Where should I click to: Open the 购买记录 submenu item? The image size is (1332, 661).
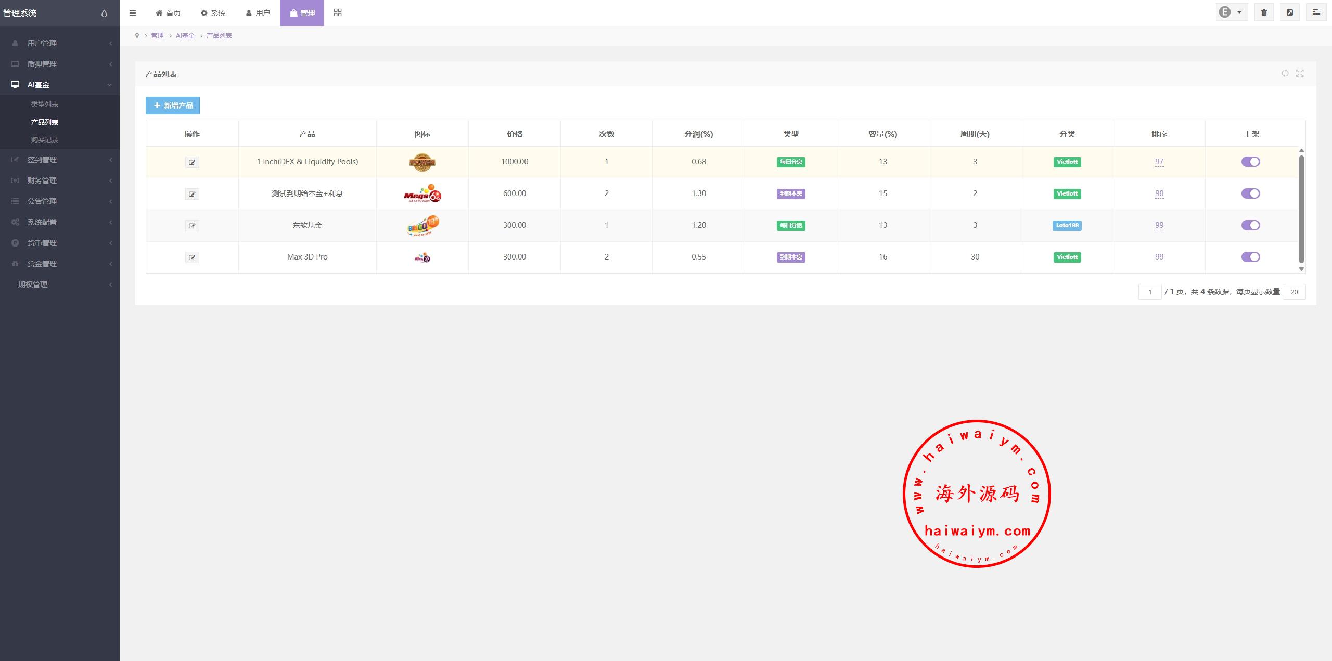[x=44, y=140]
